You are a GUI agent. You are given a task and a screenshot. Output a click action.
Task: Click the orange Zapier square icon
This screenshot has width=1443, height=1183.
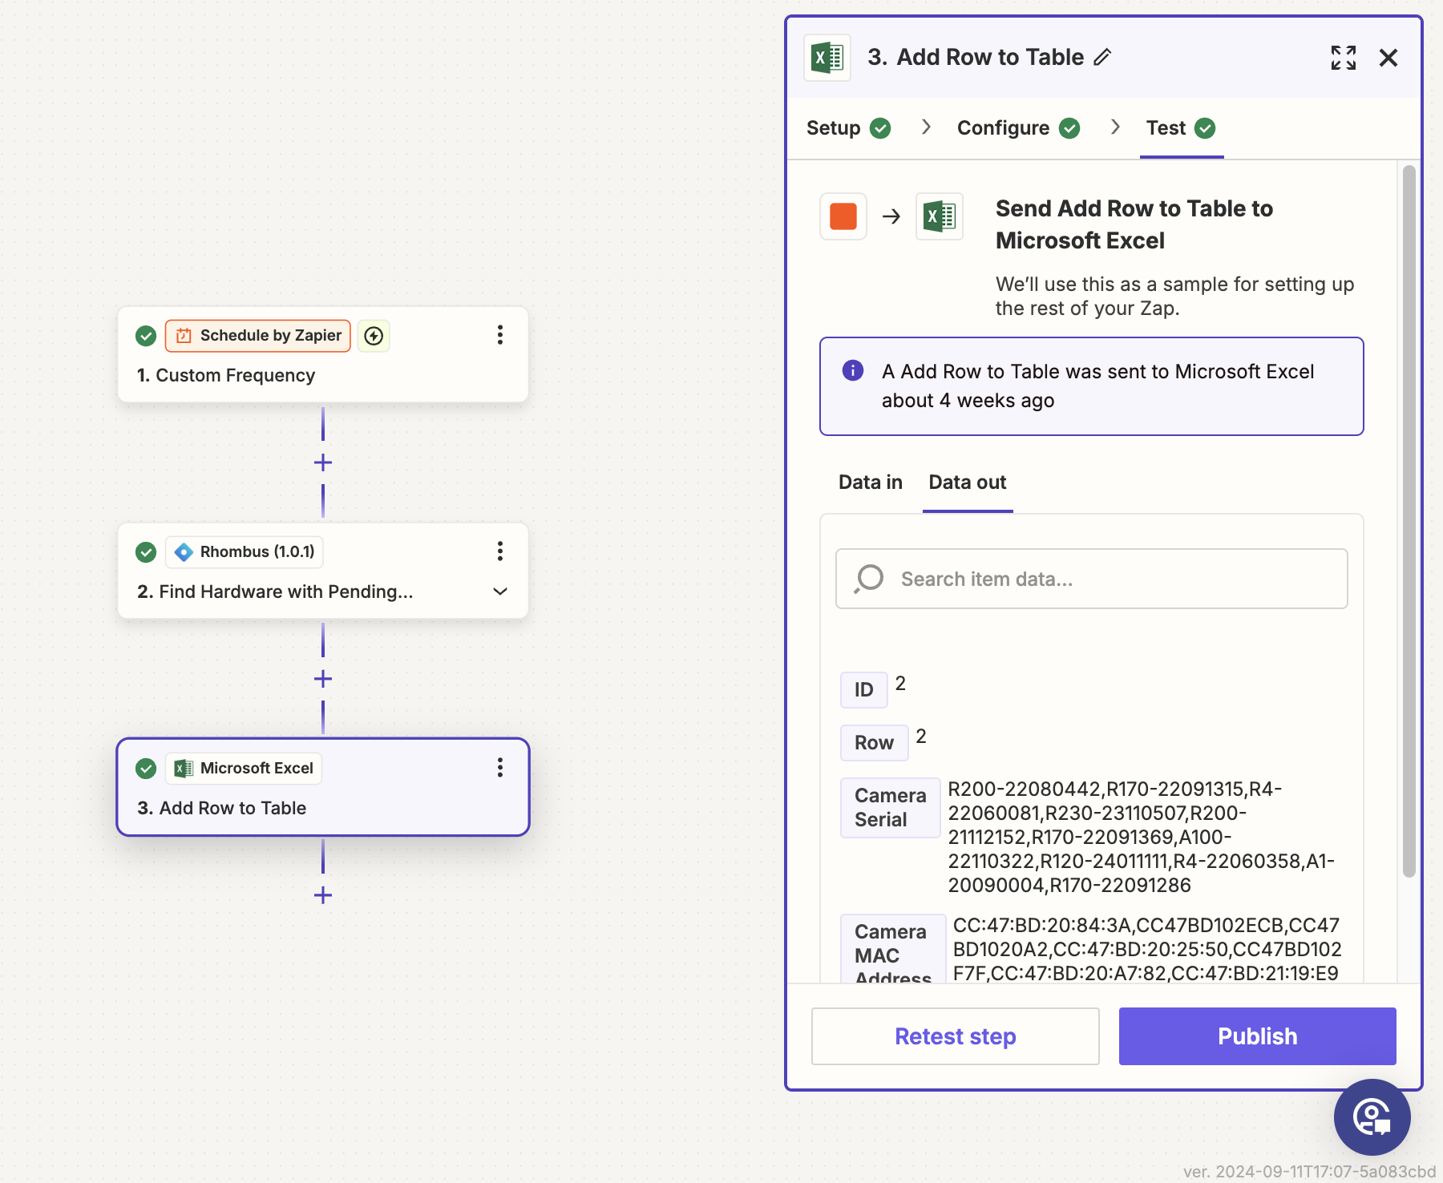(843, 216)
